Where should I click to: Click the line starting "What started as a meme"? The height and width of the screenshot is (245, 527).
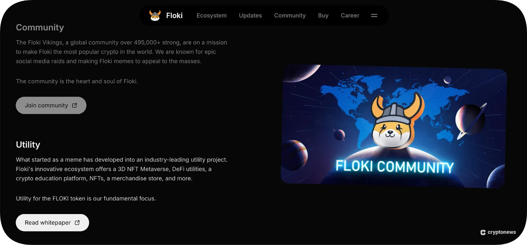tap(122, 160)
